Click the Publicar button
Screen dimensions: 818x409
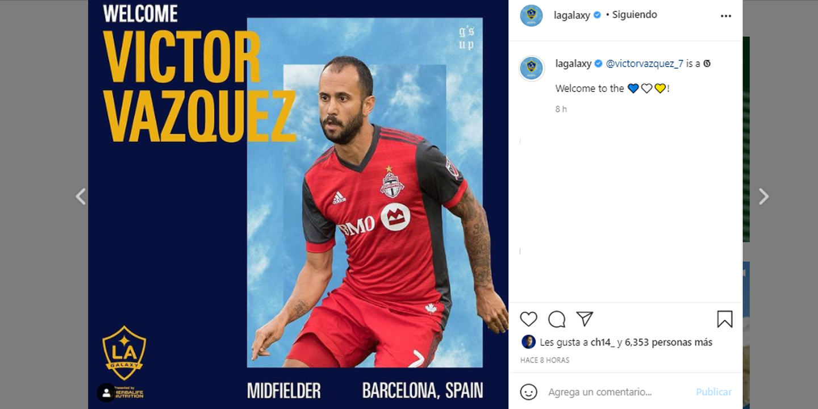[x=713, y=392]
